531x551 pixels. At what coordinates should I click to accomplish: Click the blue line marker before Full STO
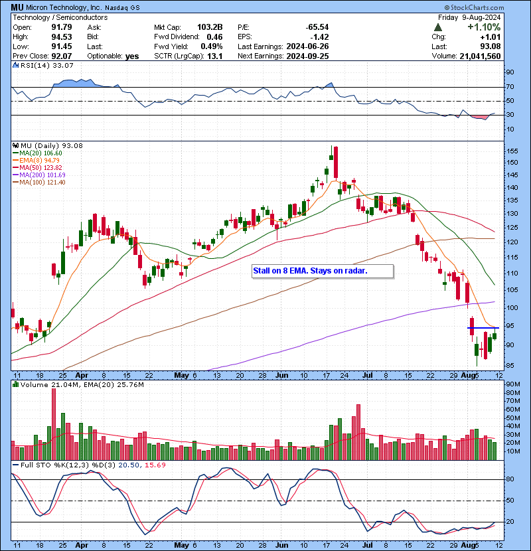point(15,465)
